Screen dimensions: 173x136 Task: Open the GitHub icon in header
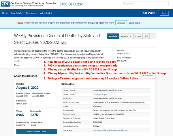[146, 13]
